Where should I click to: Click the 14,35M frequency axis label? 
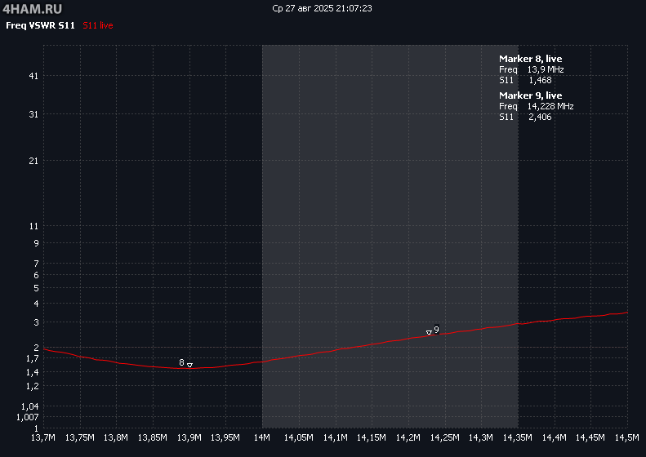(x=518, y=438)
